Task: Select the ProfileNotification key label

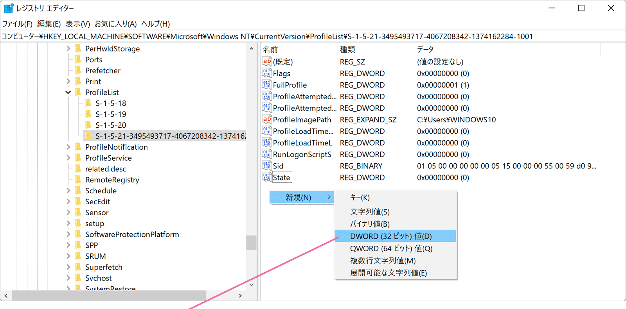Action: (117, 147)
